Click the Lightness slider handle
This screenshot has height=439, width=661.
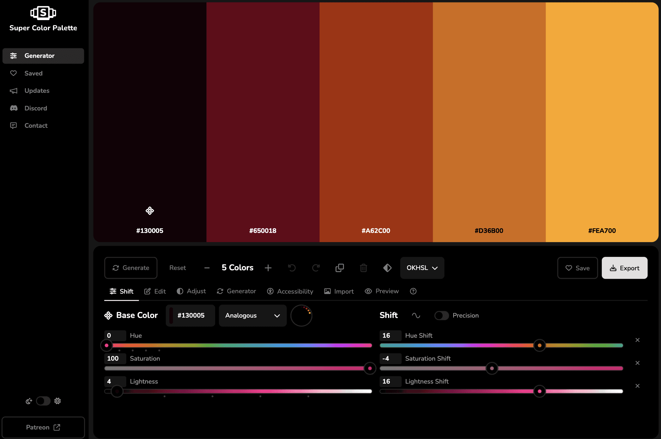coord(117,391)
